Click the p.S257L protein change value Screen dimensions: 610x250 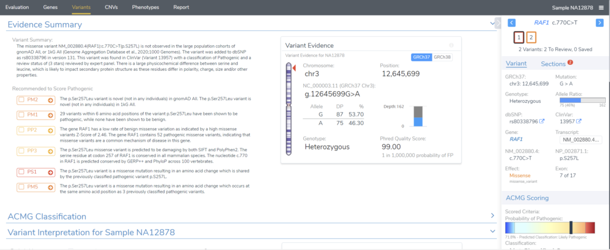pyautogui.click(x=570, y=158)
